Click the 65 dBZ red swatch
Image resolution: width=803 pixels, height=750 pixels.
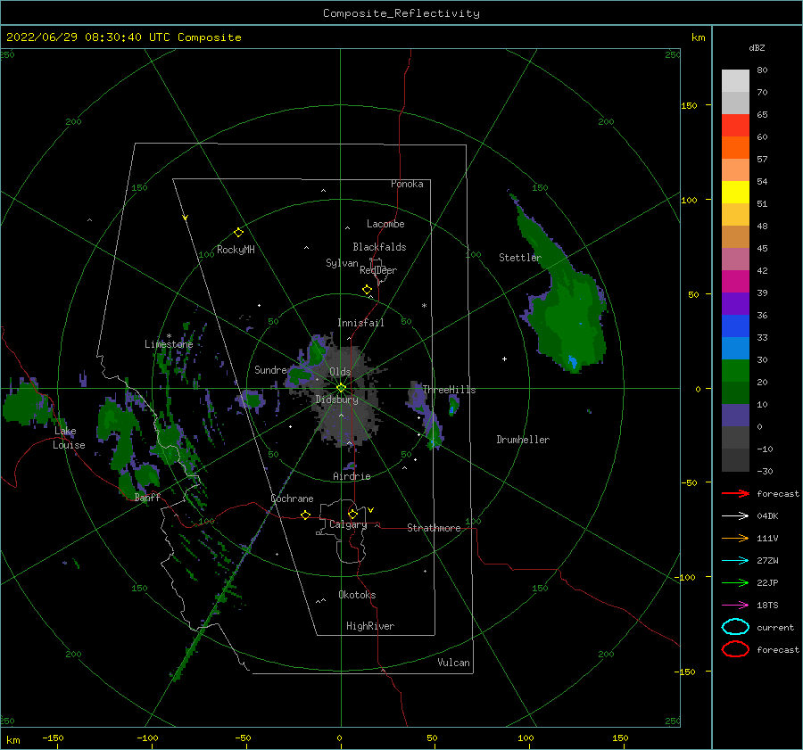click(735, 126)
